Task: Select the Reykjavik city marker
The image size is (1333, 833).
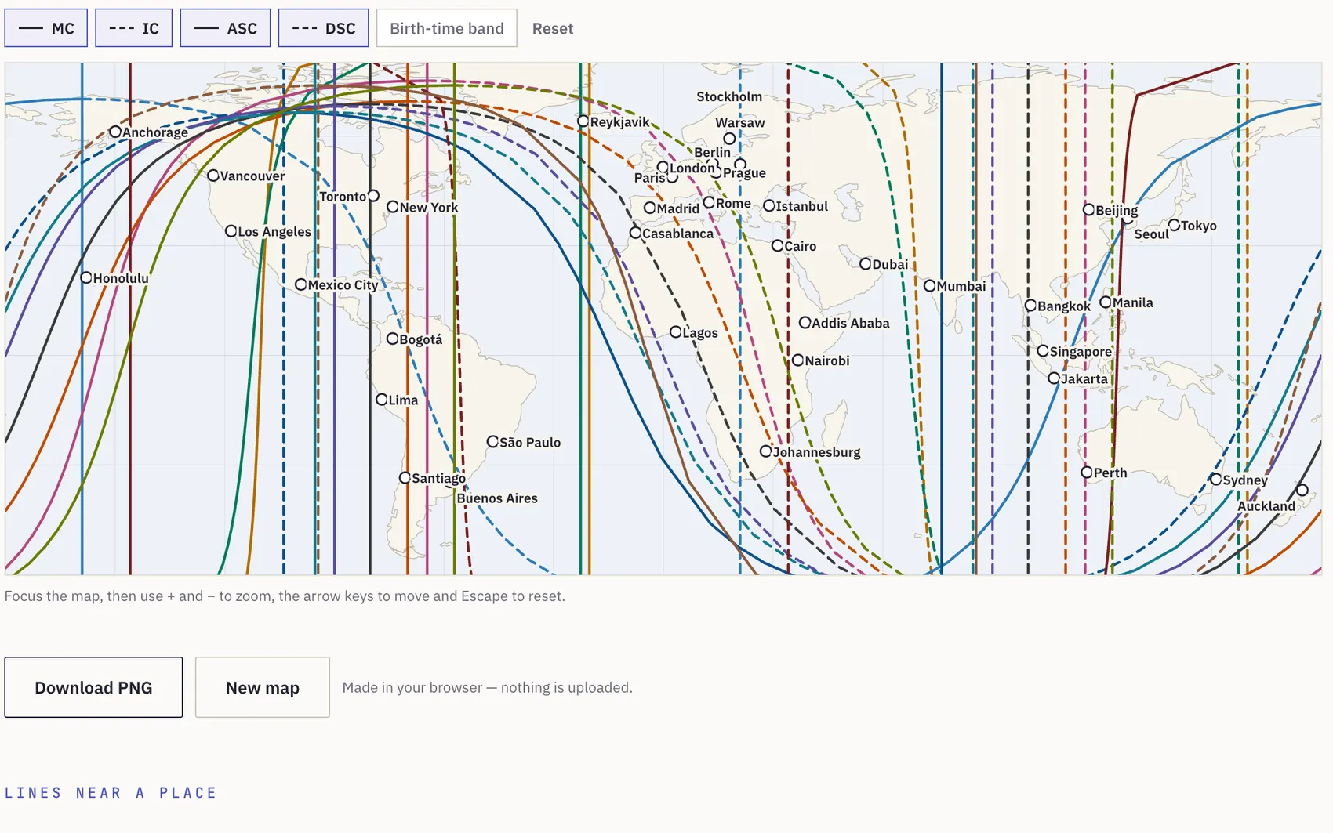Action: (x=583, y=121)
